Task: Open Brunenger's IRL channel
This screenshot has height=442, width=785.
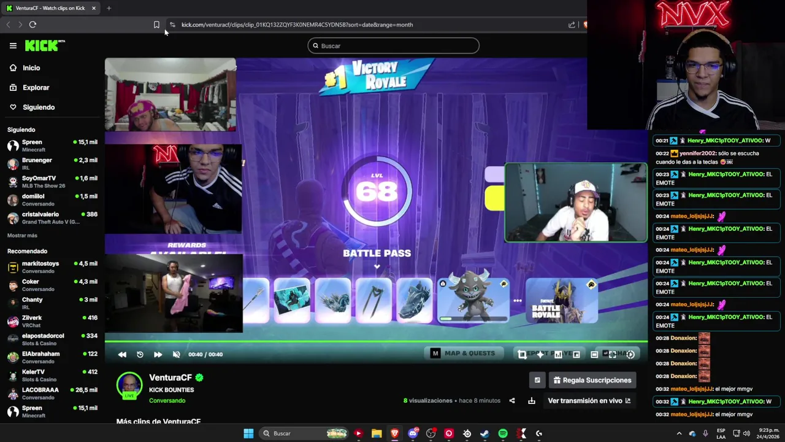Action: tap(52, 163)
